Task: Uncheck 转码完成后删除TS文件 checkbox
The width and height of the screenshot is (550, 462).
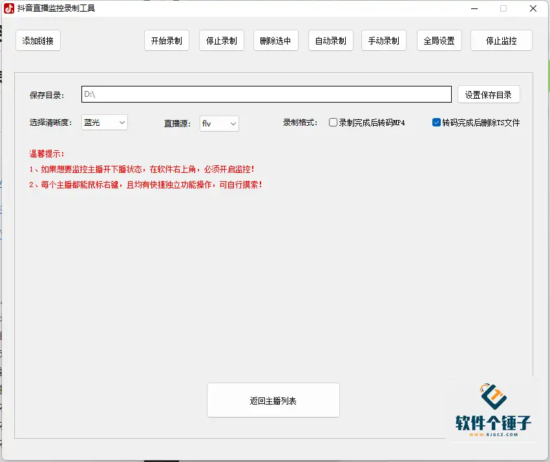Action: [x=436, y=122]
